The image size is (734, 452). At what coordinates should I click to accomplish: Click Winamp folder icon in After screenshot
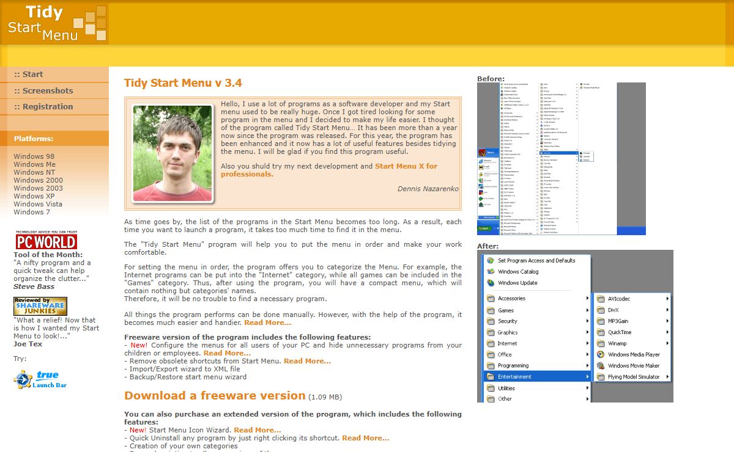click(x=601, y=343)
